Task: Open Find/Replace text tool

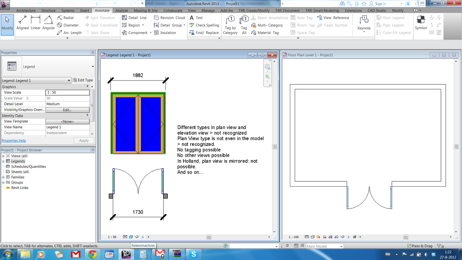Action: 204,33
